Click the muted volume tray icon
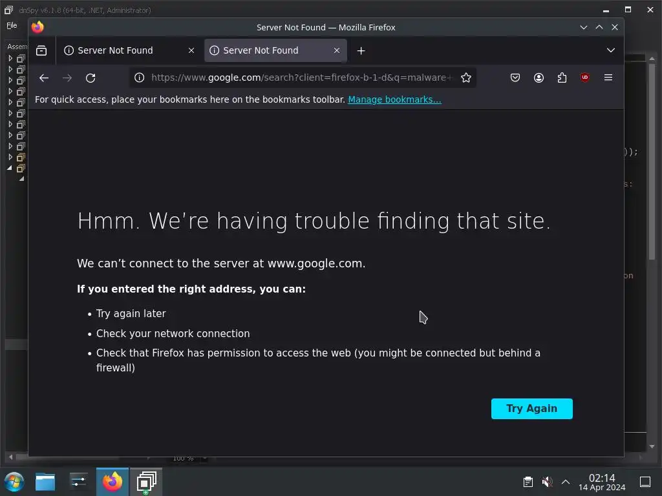662x496 pixels. point(547,482)
